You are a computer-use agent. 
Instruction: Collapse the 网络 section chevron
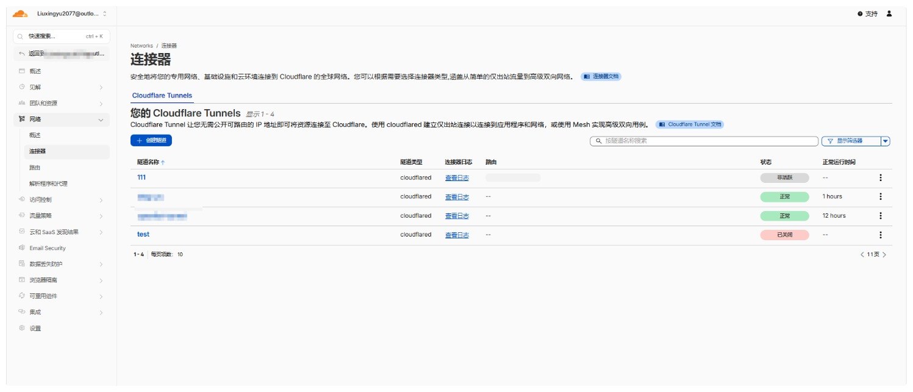[x=101, y=119]
